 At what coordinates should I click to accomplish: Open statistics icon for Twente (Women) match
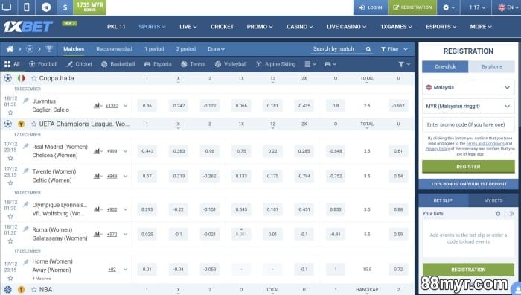click(98, 177)
